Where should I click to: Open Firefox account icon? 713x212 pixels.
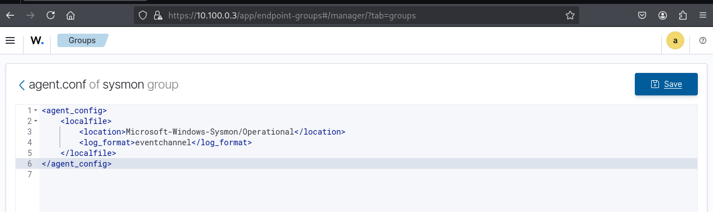pyautogui.click(x=663, y=15)
